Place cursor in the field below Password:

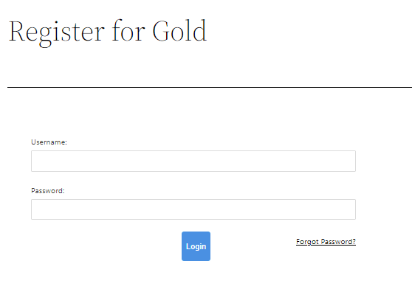pos(193,209)
